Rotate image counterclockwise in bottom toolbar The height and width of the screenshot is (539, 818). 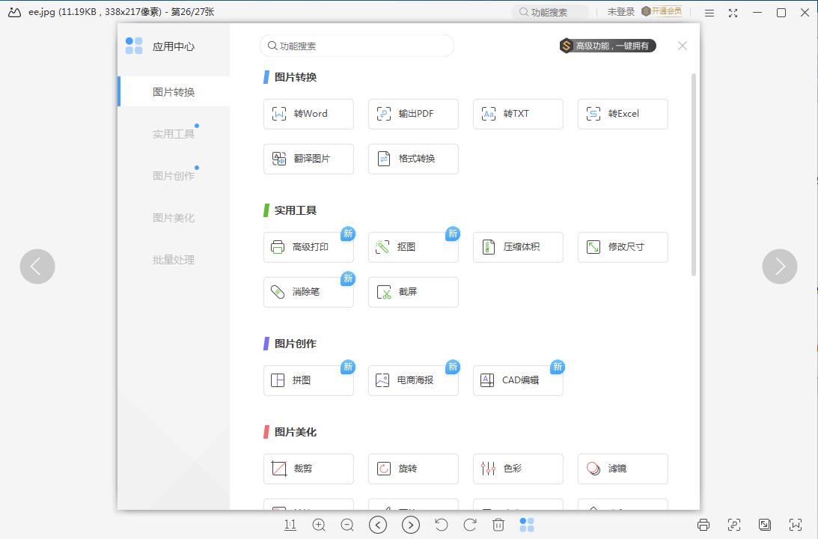pyautogui.click(x=442, y=525)
